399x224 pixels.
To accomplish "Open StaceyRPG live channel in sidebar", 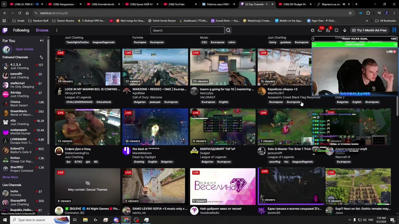I will 24,203.
